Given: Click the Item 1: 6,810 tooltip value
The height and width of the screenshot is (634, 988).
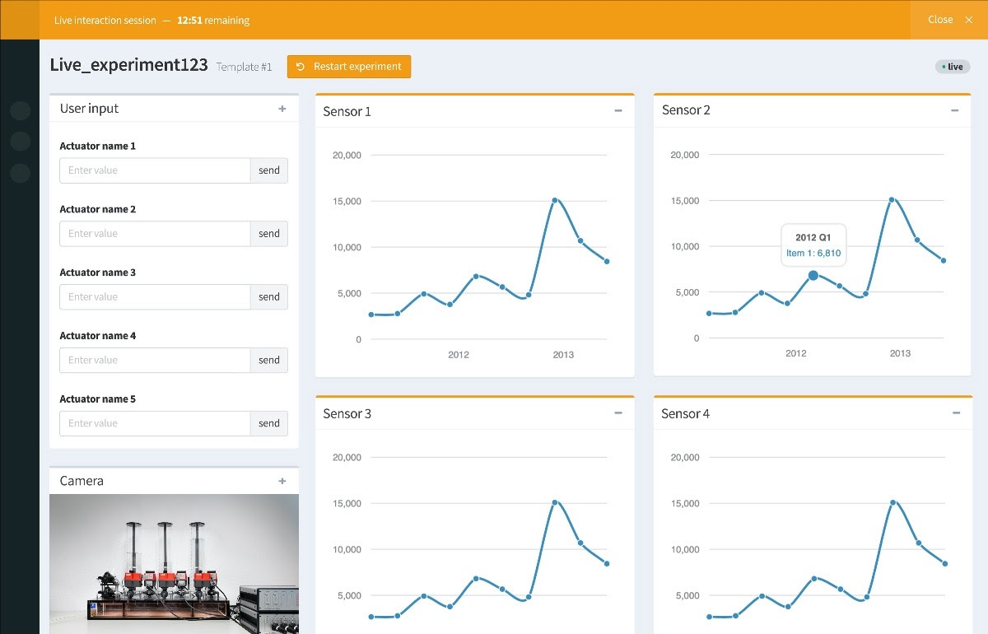Looking at the screenshot, I should pos(813,253).
